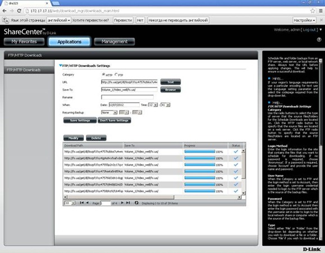Focus the Rename input field
The height and width of the screenshot is (253, 325).
coord(127,97)
